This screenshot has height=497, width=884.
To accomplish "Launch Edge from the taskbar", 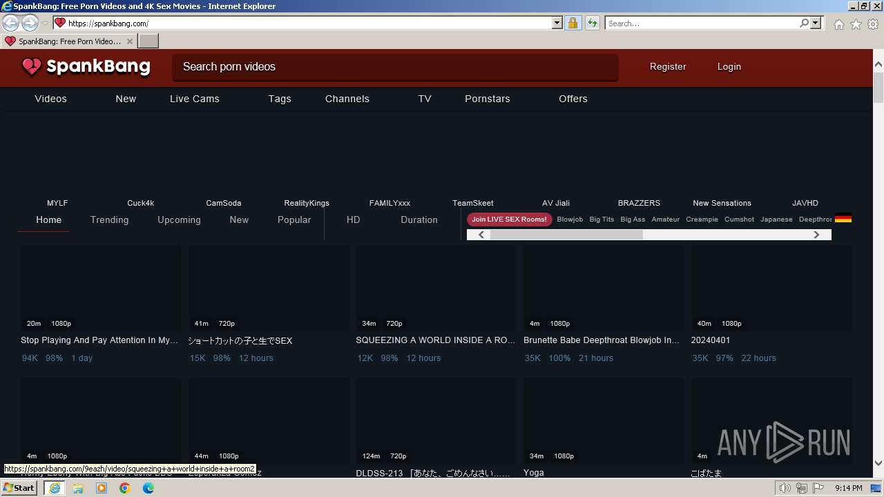I will pos(148,488).
